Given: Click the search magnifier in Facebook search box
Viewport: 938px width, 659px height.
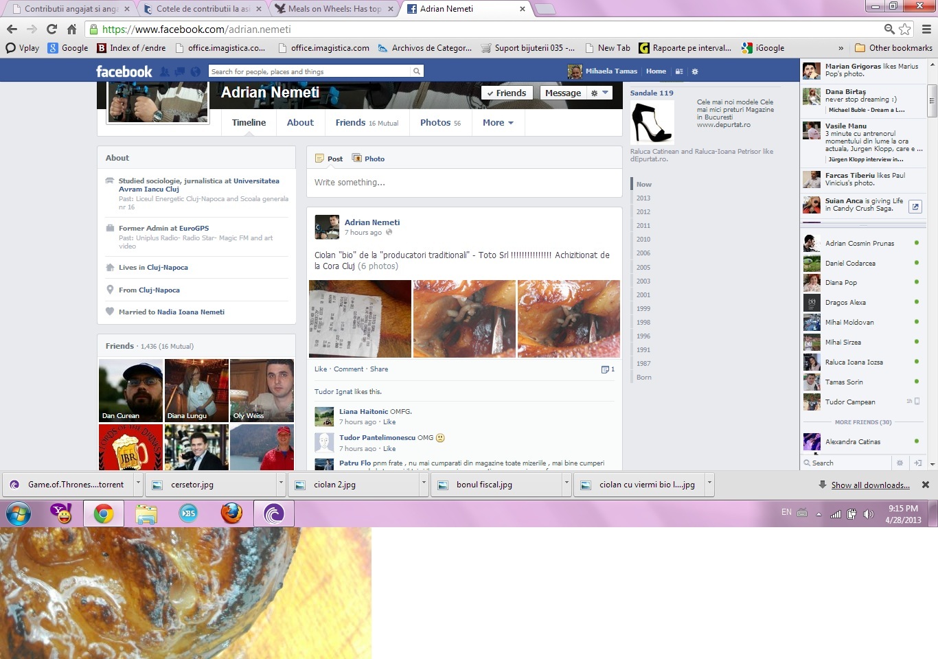Looking at the screenshot, I should point(416,71).
